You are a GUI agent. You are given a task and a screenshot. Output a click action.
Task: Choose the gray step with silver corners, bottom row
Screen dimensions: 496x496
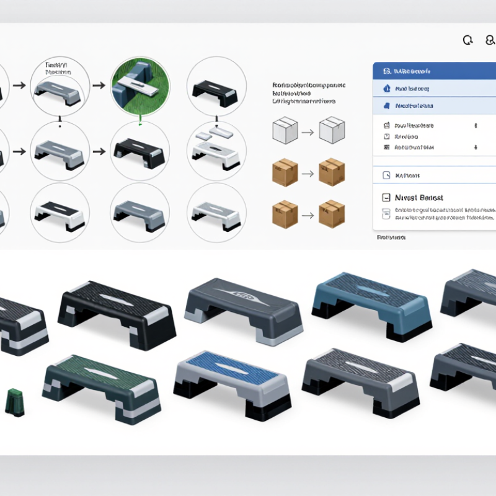[361, 383]
